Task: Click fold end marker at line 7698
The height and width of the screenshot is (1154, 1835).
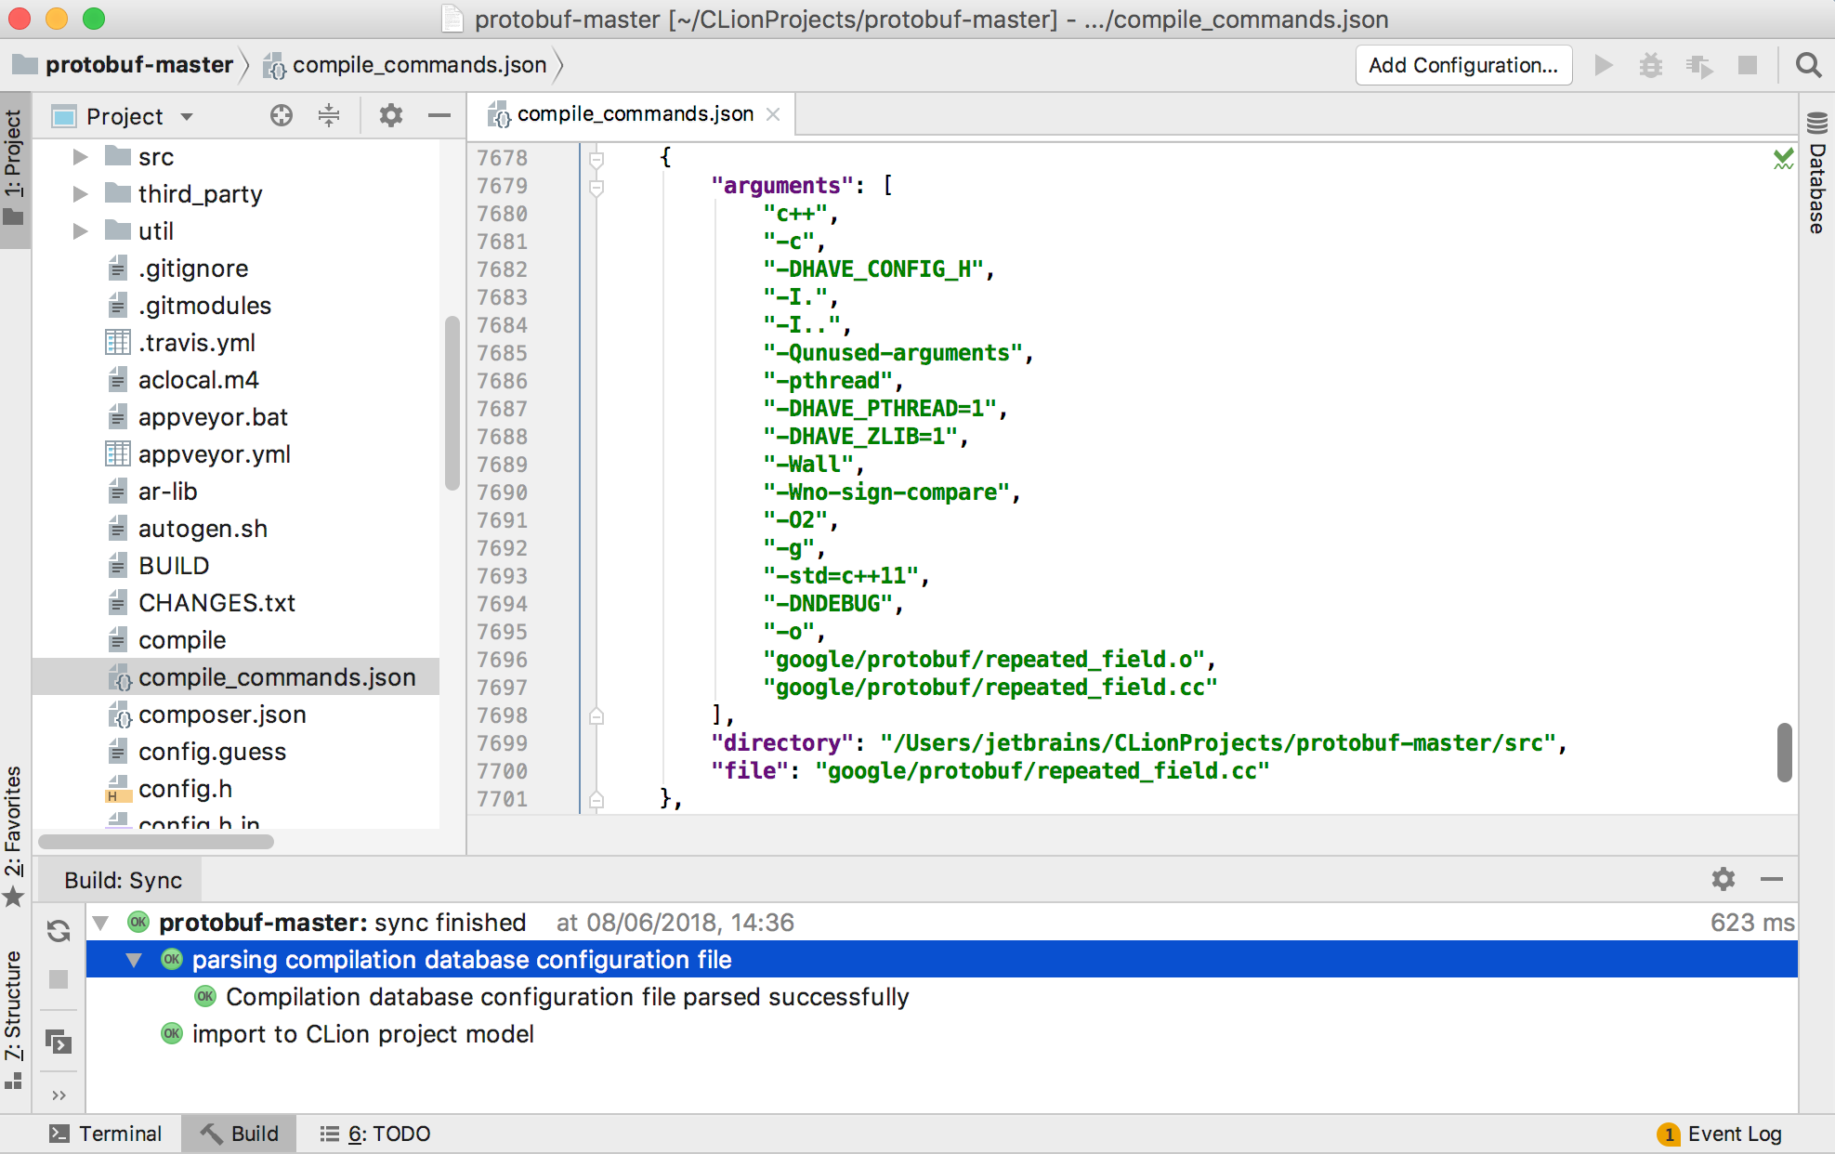Action: tap(596, 716)
